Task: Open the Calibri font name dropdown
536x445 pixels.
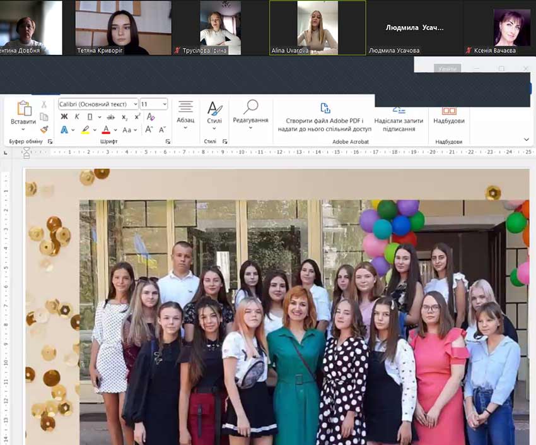Action: point(134,104)
